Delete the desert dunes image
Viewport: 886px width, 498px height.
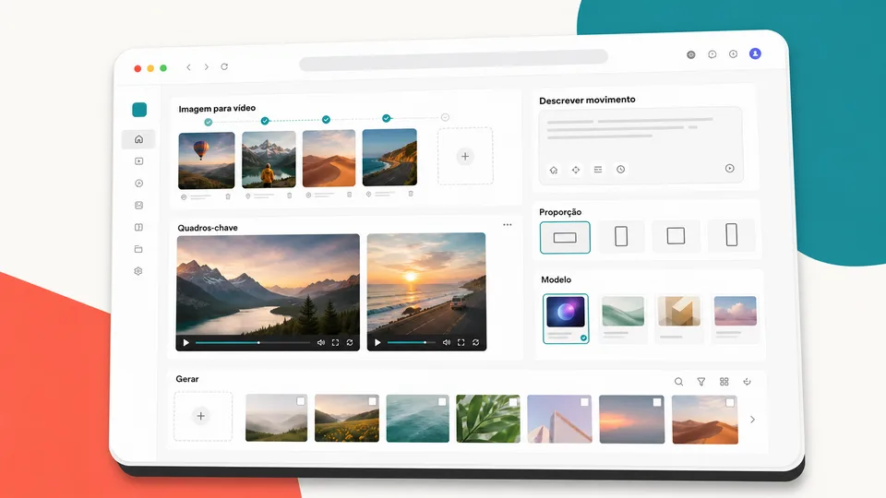click(349, 195)
